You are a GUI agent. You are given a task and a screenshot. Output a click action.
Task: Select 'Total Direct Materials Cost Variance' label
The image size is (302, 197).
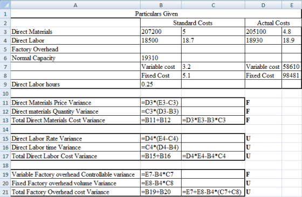(75, 120)
